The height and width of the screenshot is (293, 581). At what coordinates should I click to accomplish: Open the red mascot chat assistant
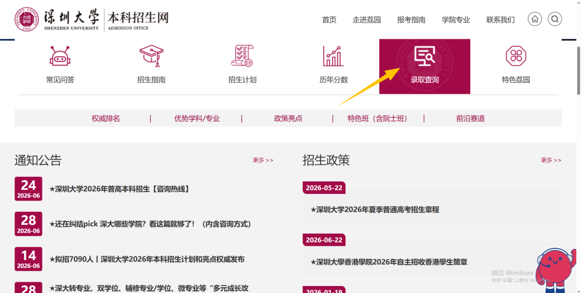555,270
